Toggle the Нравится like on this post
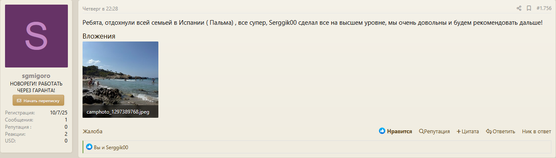This screenshot has width=556, height=158. [x=396, y=131]
